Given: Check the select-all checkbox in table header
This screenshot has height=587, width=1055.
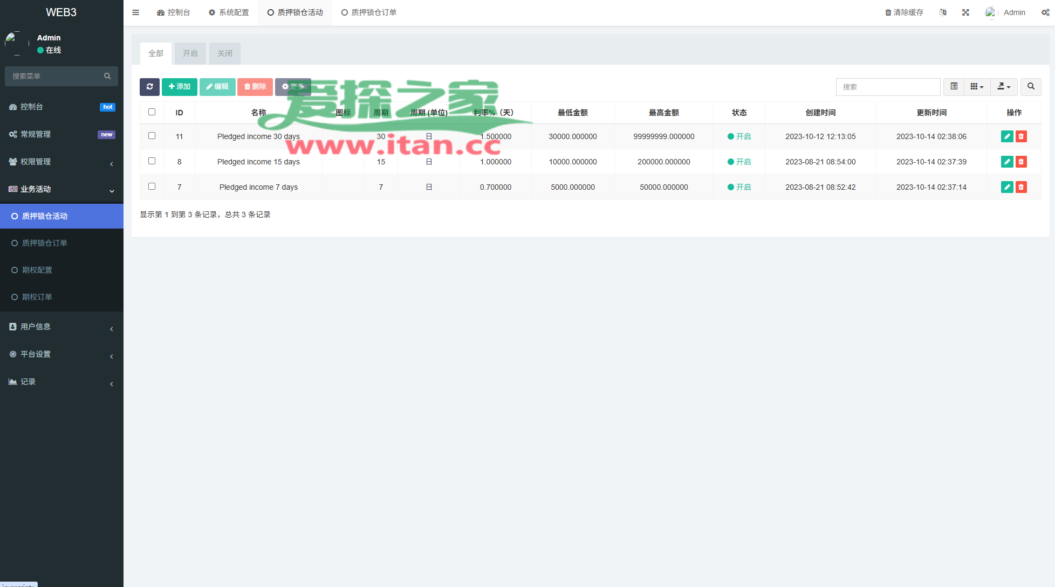Looking at the screenshot, I should pyautogui.click(x=152, y=112).
